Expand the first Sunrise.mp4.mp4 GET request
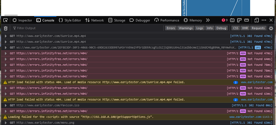Viewport: 276px width, 125px height. click(6, 36)
